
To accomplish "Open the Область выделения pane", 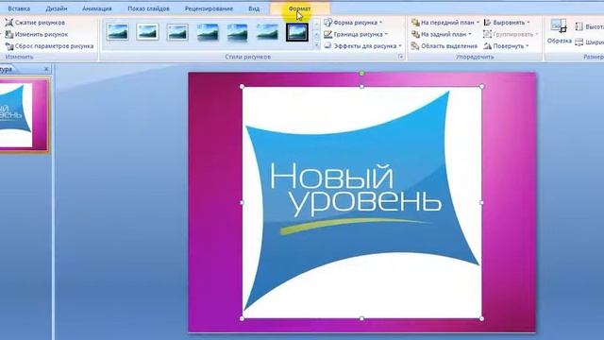I will point(445,46).
